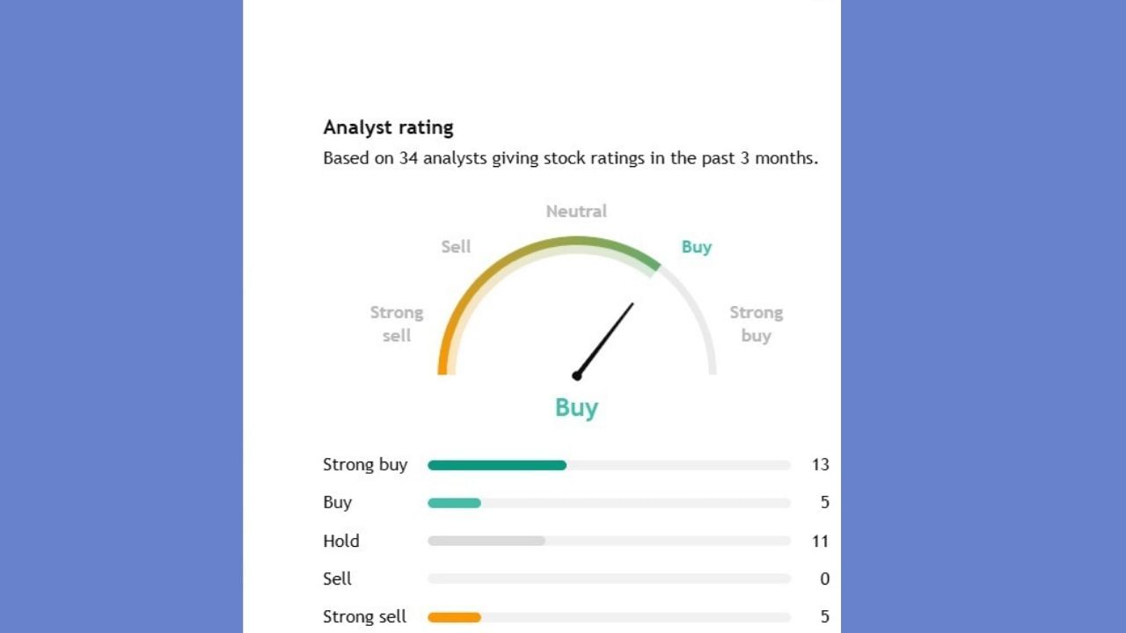Click the teal 'Buy' label beside the gauge arc
This screenshot has height=633, width=1126.
tap(696, 247)
